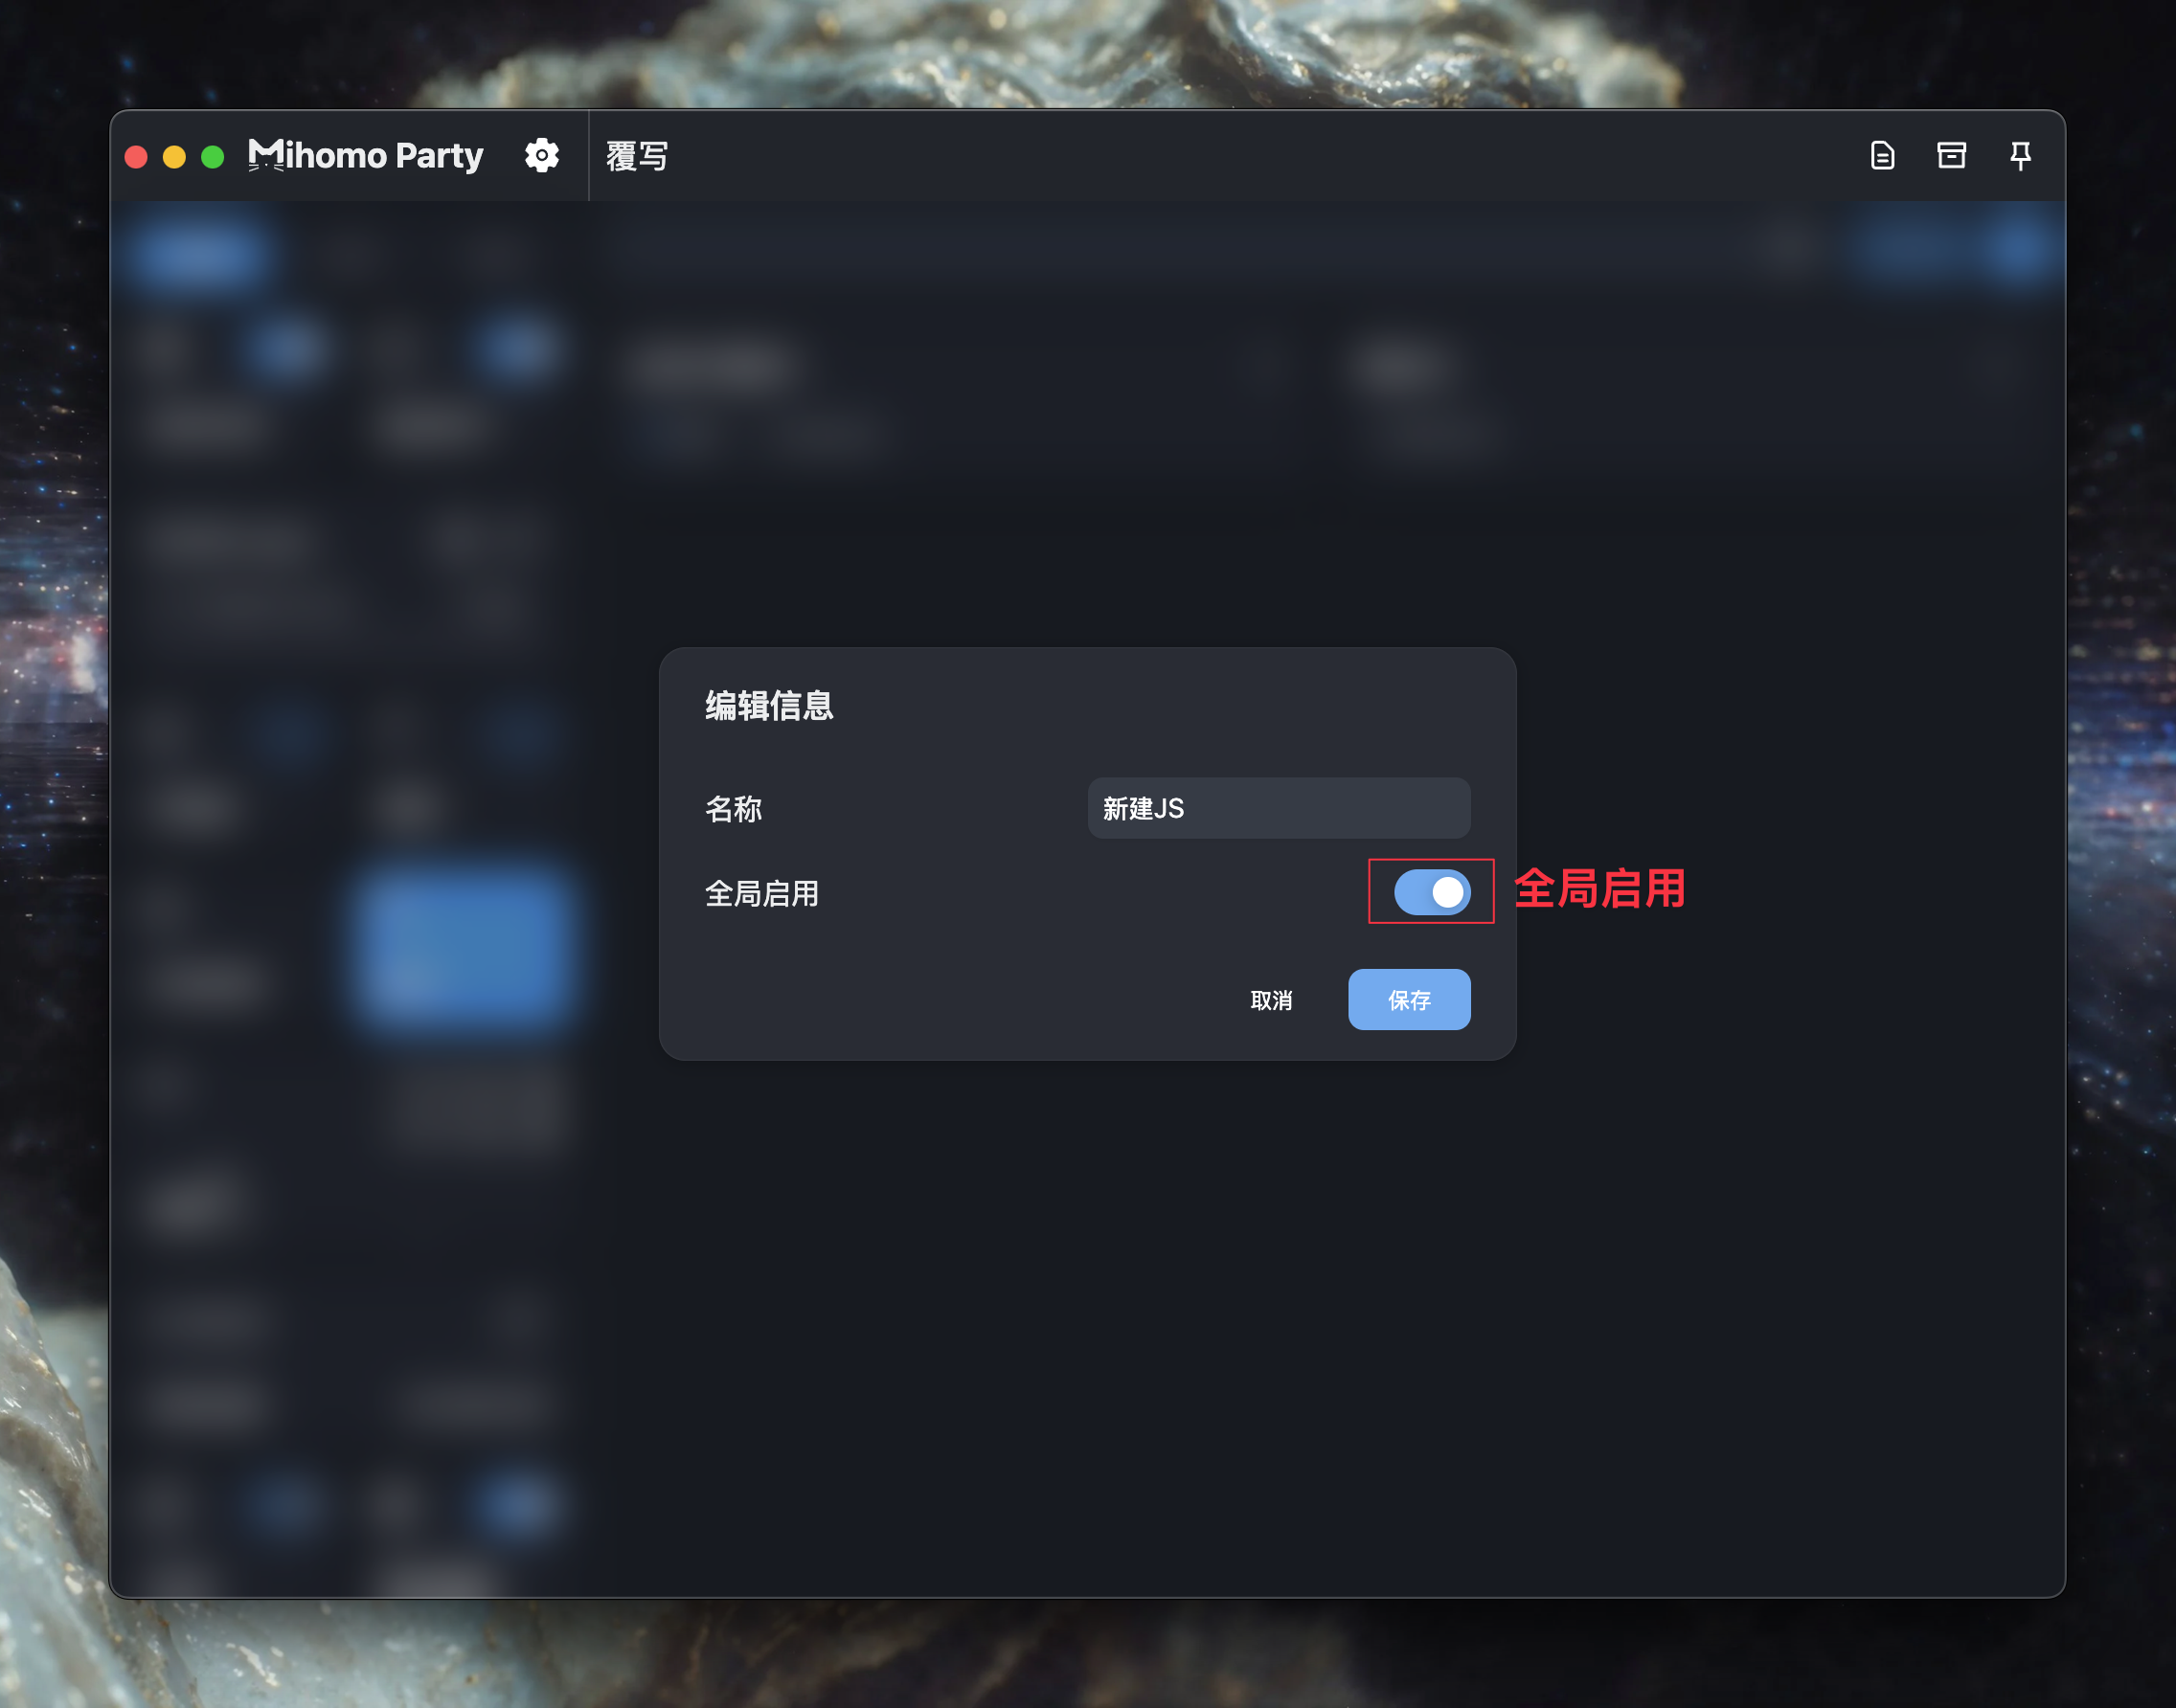
Task: Close window with red traffic light
Action: point(136,157)
